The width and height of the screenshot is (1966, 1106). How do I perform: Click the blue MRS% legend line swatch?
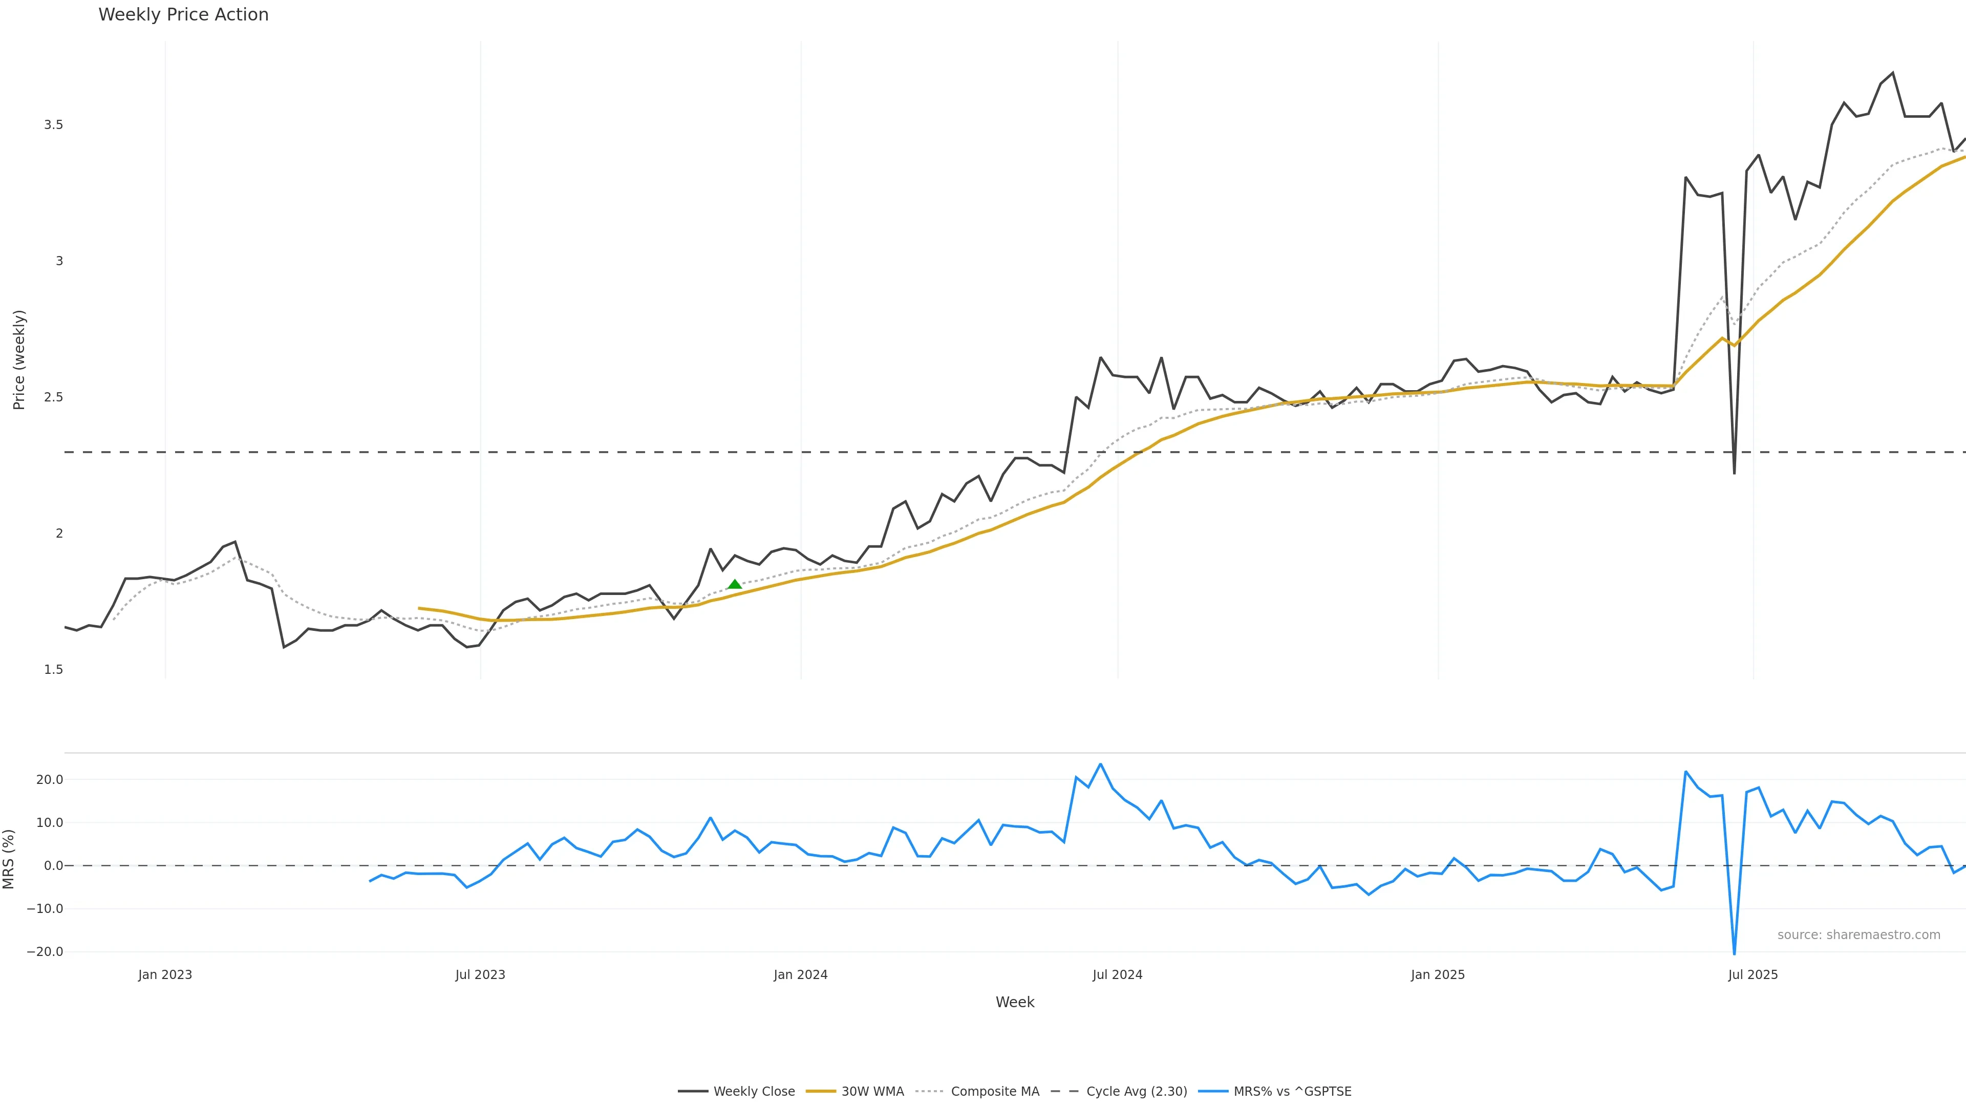click(x=1213, y=1092)
